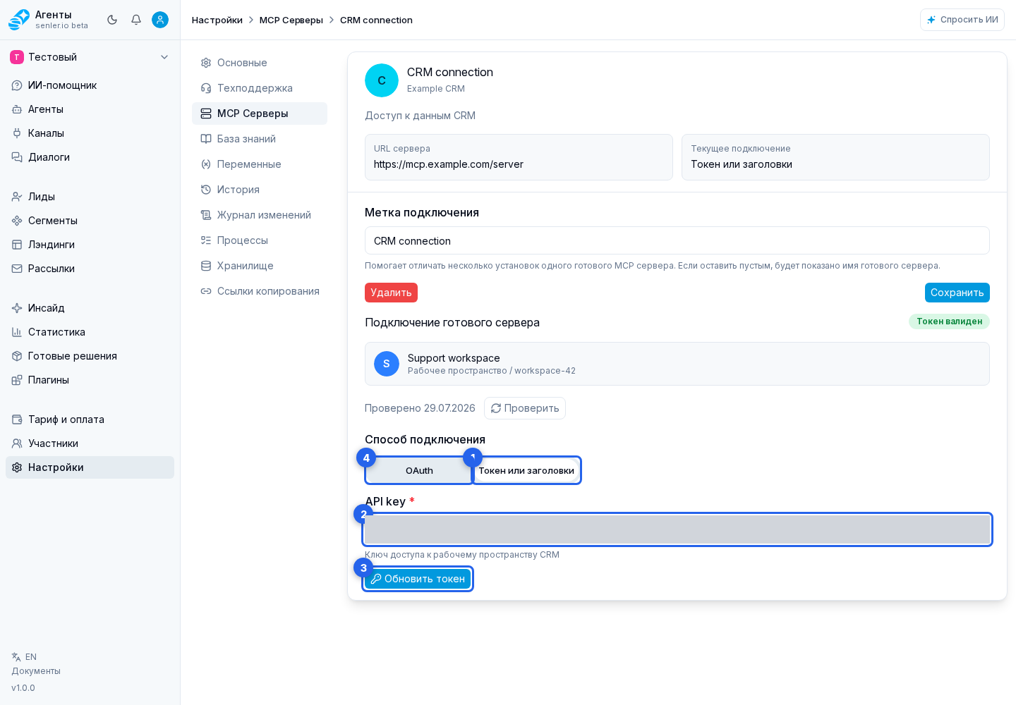Click the Senler.io logo
This screenshot has height=705, width=1016.
click(19, 20)
